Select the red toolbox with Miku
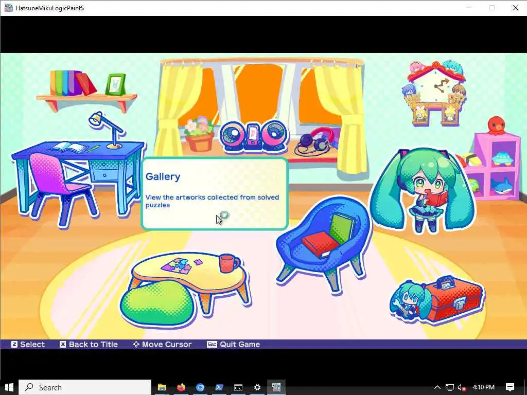This screenshot has width=527, height=395. (x=437, y=300)
